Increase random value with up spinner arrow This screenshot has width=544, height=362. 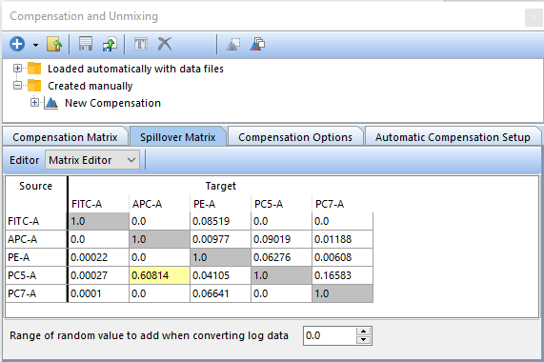(363, 332)
